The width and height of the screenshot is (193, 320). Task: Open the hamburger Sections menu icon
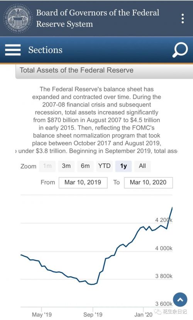tap(13, 50)
